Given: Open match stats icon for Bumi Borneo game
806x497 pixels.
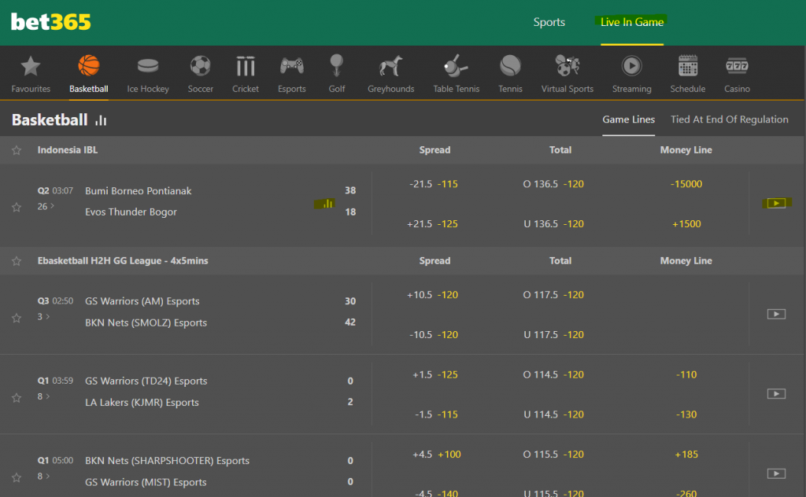Looking at the screenshot, I should point(327,204).
